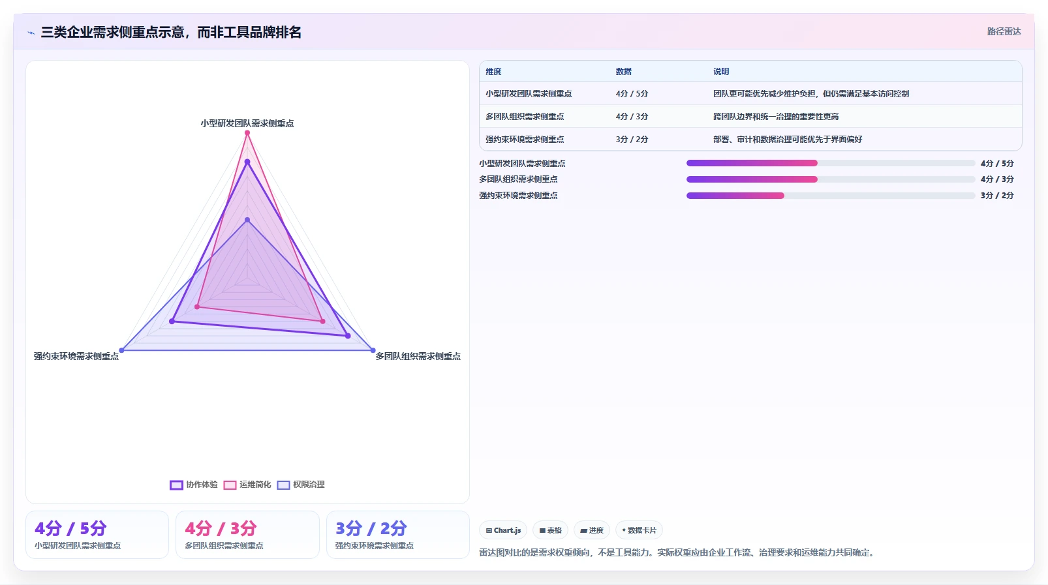
Task: Click the 进度 chip
Action: click(x=592, y=530)
